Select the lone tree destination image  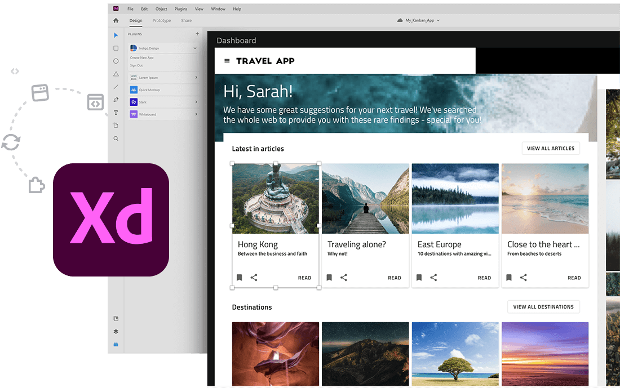[455, 354]
